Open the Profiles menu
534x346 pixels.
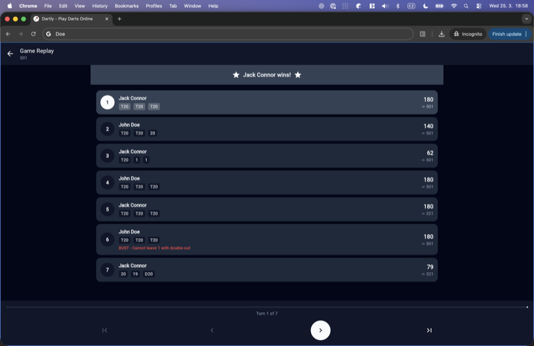pyautogui.click(x=154, y=6)
